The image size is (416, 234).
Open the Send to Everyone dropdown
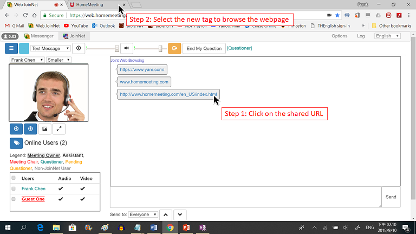pos(143,214)
